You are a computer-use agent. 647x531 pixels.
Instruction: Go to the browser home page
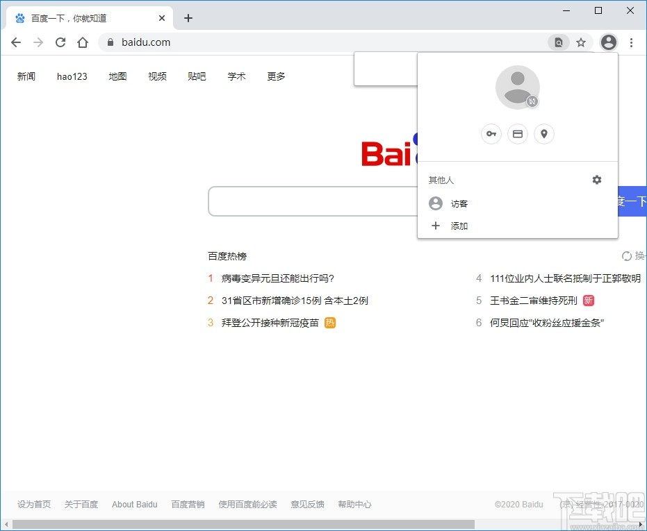[83, 42]
